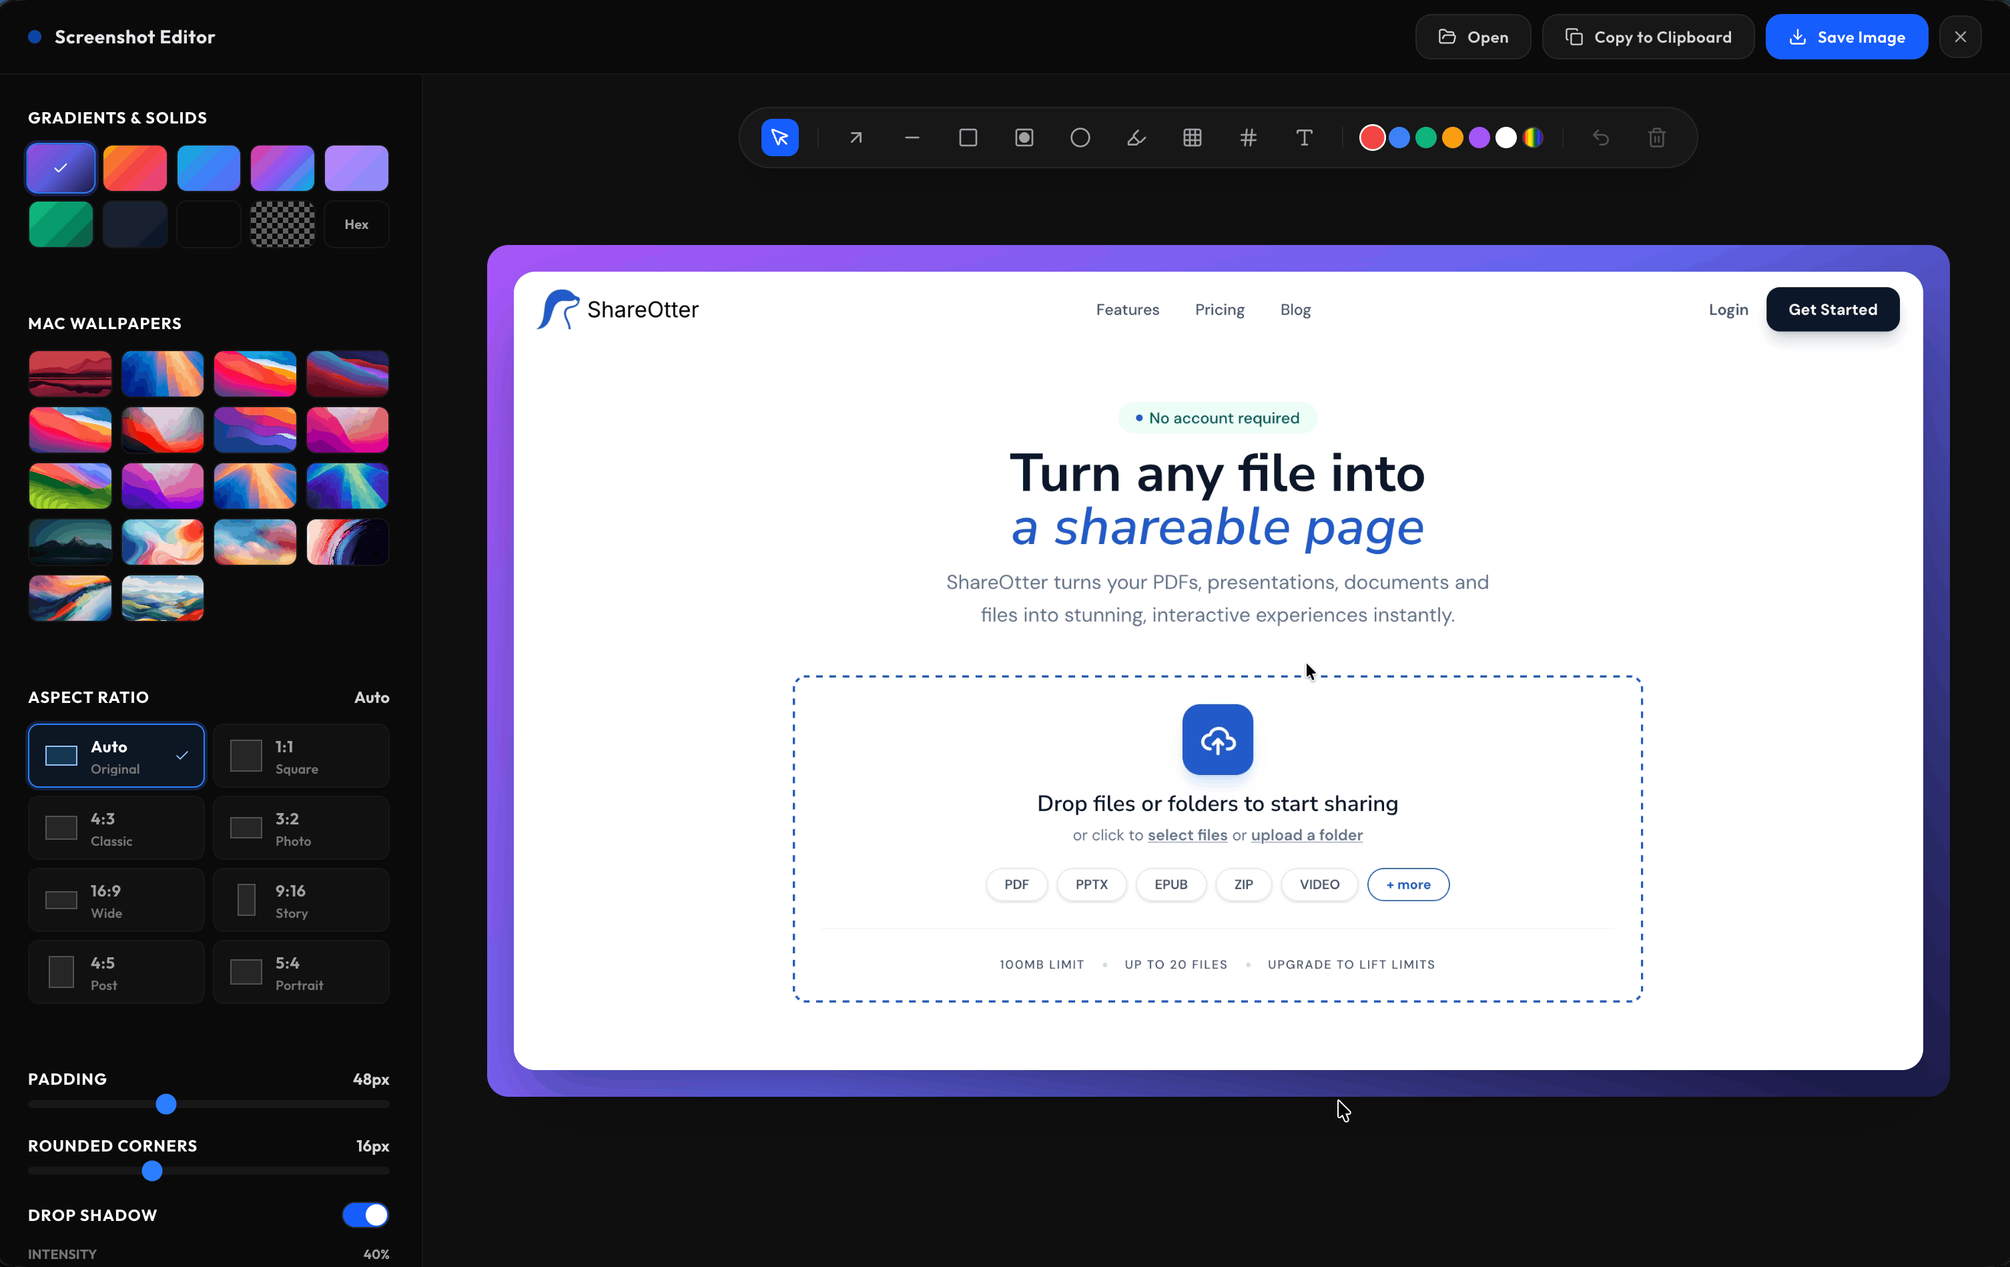The image size is (2010, 1267).
Task: Select the 9:16 Story aspect ratio
Action: 302,899
